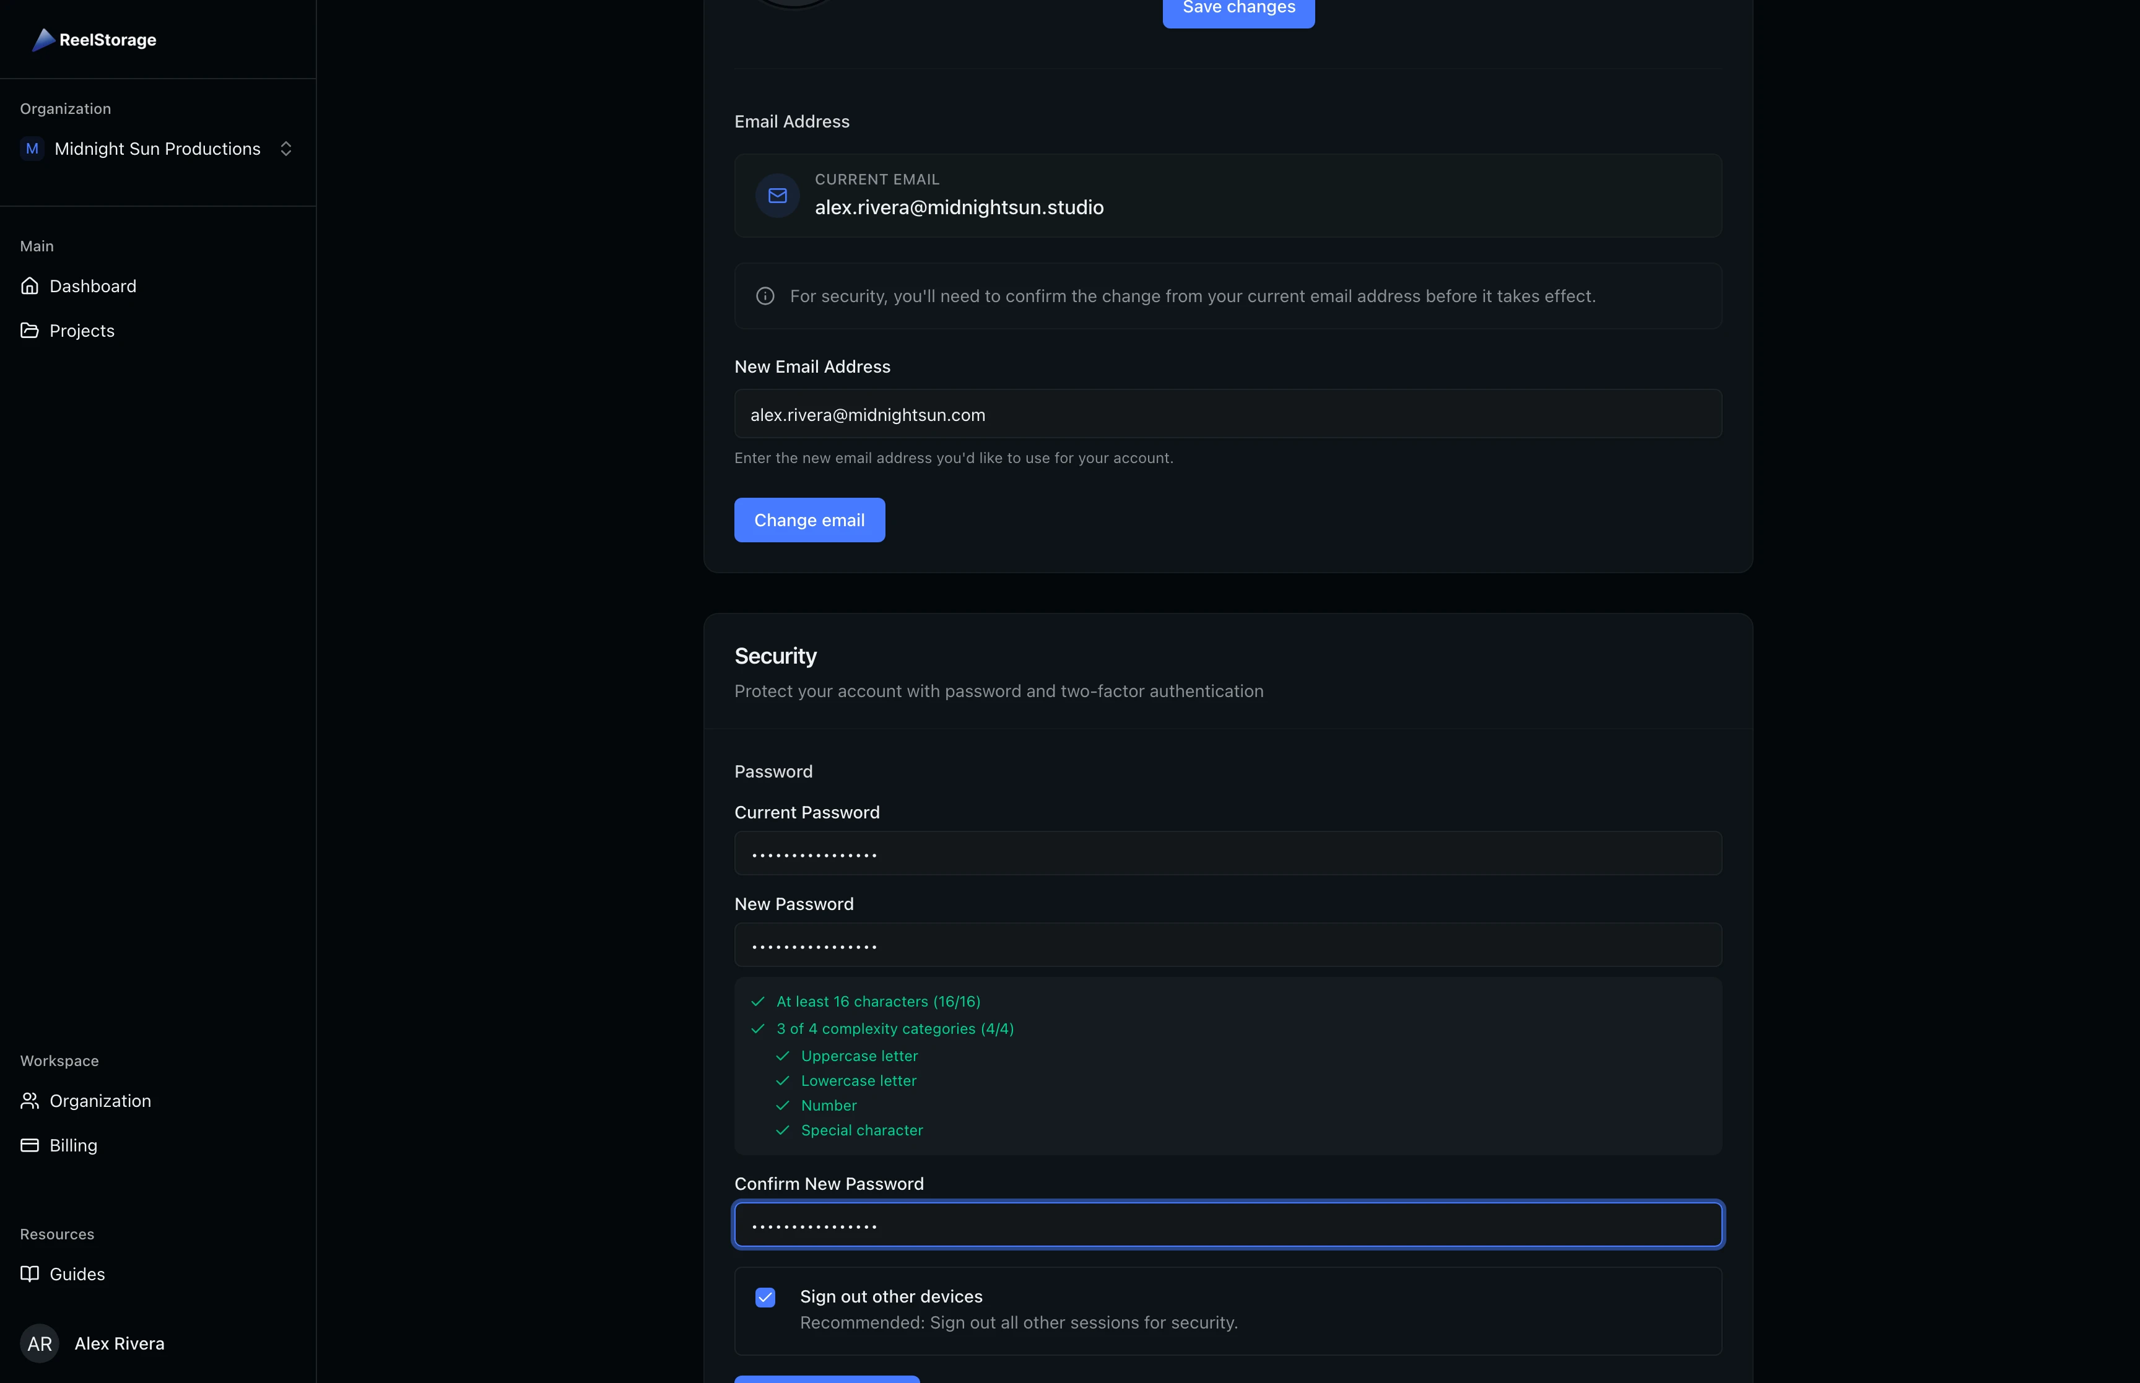Open the Alex Rivera user menu
This screenshot has height=1383, width=2140.
tap(120, 1343)
